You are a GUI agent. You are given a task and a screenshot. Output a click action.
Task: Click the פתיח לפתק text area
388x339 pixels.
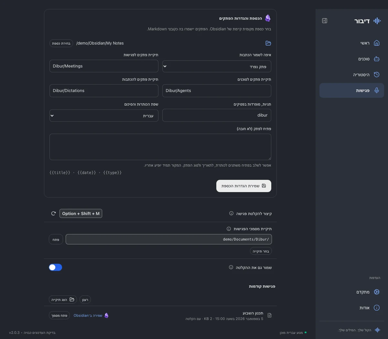pyautogui.click(x=160, y=147)
